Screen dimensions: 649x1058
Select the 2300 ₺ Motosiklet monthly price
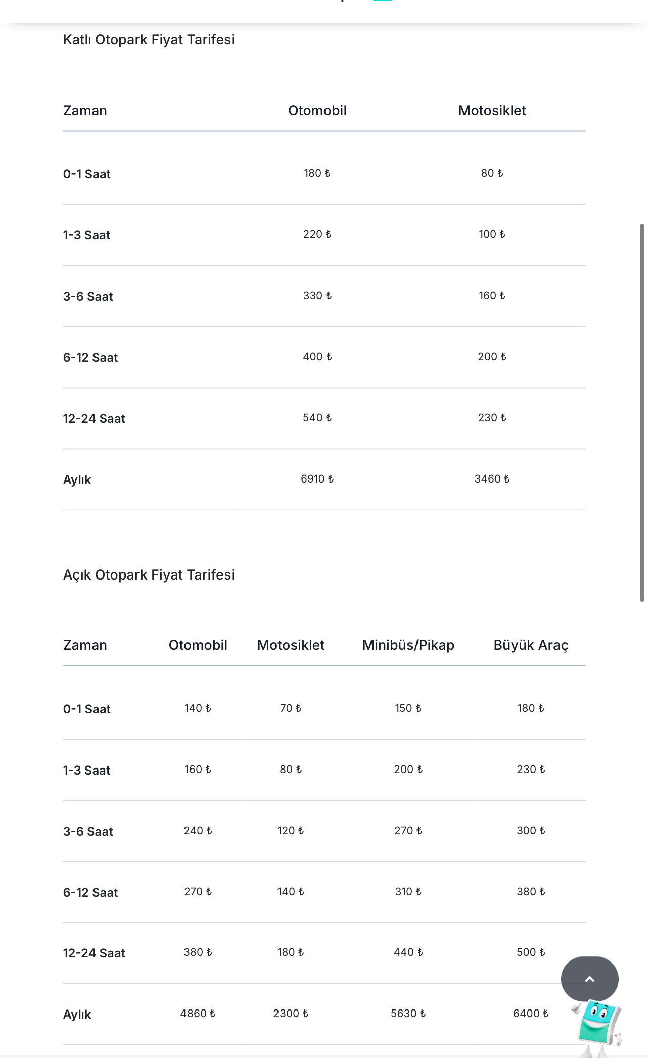[x=291, y=1014]
